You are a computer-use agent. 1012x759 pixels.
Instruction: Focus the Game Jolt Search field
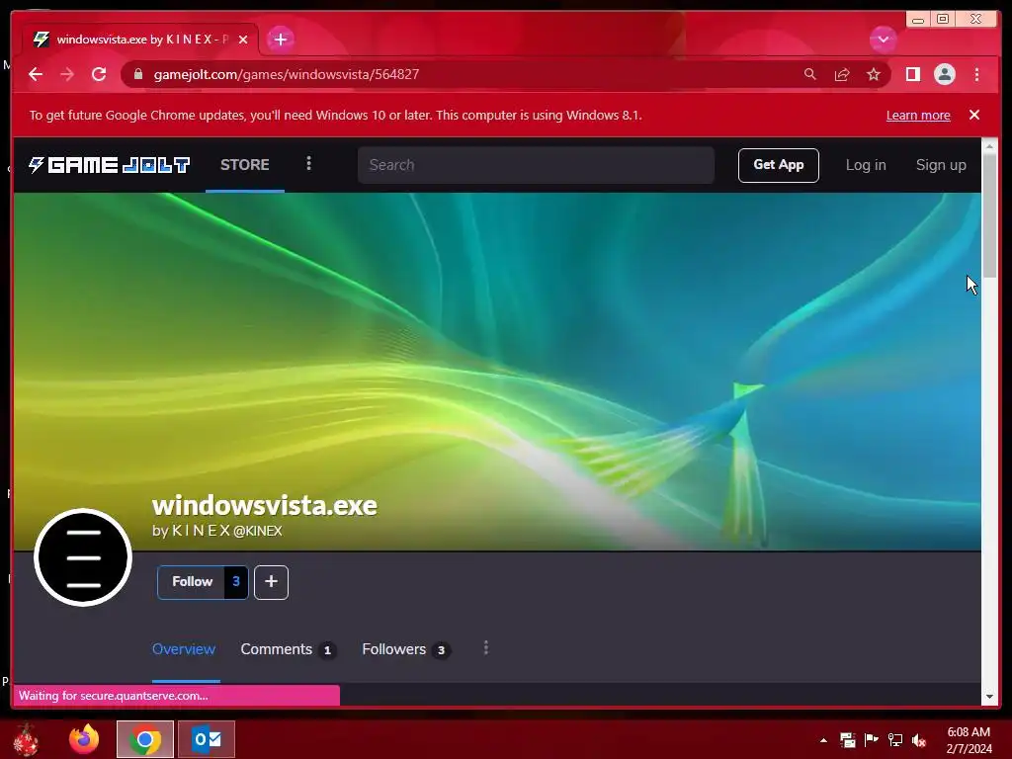pos(536,165)
